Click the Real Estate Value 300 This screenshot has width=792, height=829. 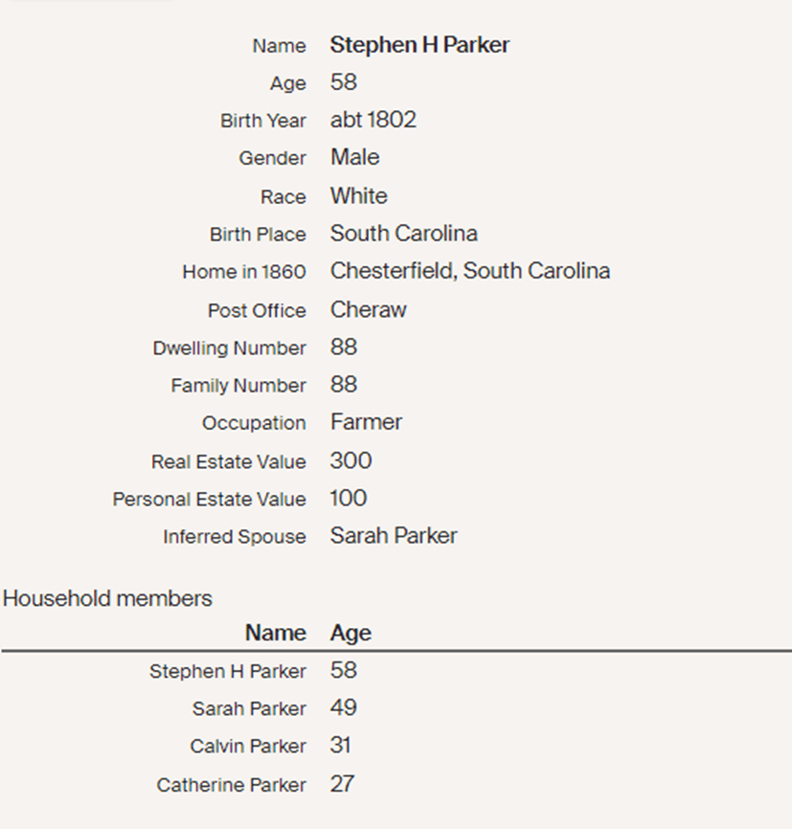(x=351, y=460)
